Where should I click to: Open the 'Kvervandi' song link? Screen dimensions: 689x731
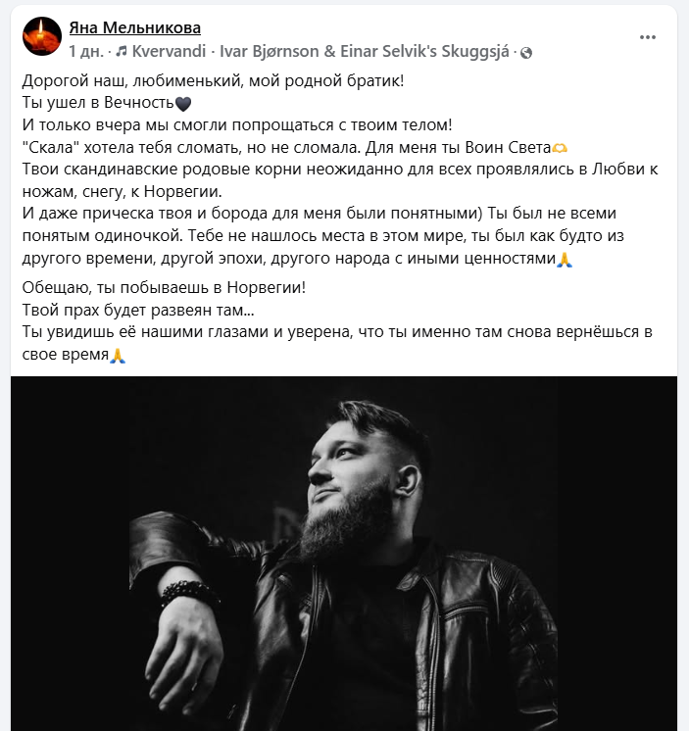pos(169,51)
